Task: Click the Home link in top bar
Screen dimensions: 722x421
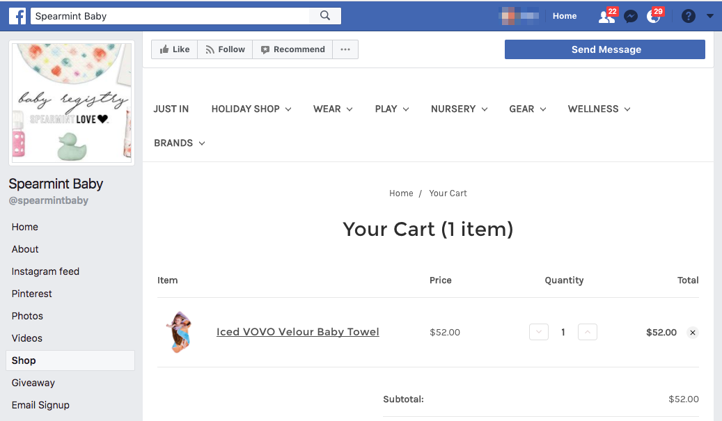Action: coord(565,16)
